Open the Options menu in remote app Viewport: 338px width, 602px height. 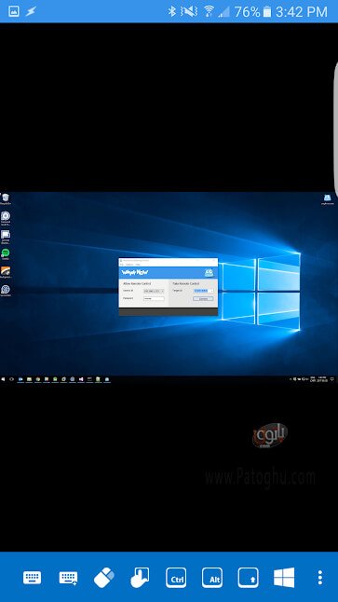(129, 265)
